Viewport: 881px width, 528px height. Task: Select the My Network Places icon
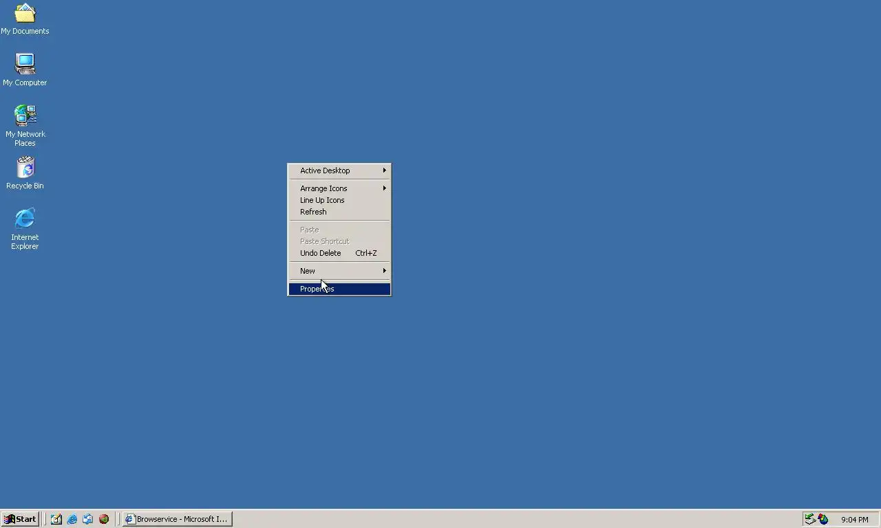click(25, 126)
